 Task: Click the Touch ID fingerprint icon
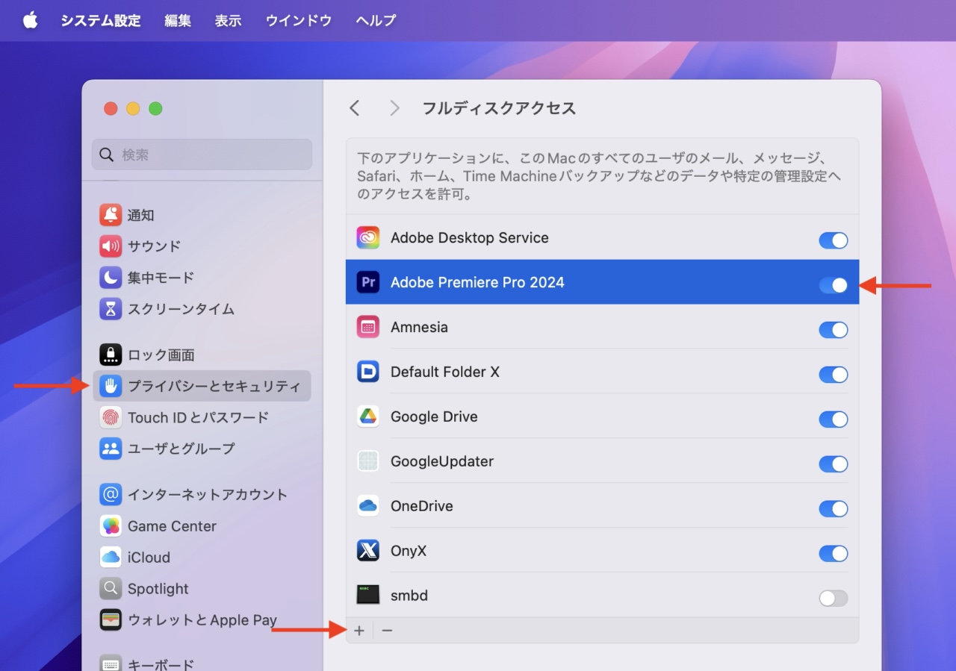[111, 417]
